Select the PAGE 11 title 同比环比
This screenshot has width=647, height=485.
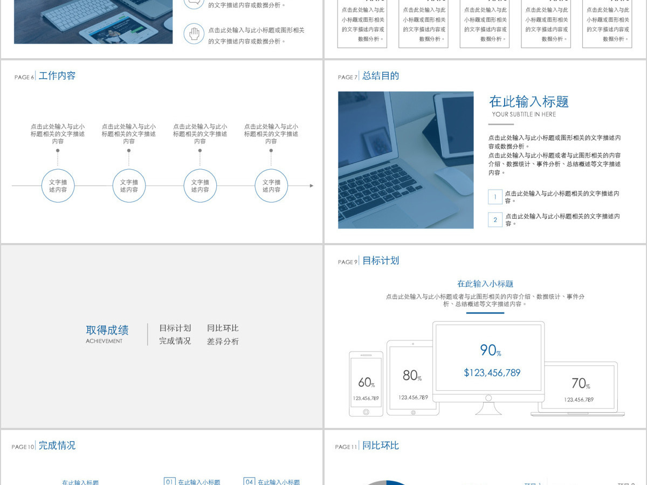coord(381,446)
